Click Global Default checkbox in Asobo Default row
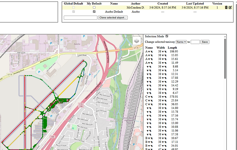237x150 pixels. coord(73,11)
